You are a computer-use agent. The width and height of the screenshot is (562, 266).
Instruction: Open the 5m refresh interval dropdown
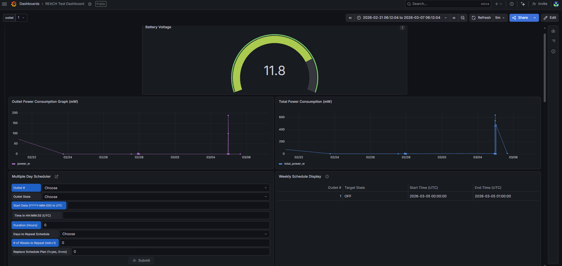click(500, 18)
